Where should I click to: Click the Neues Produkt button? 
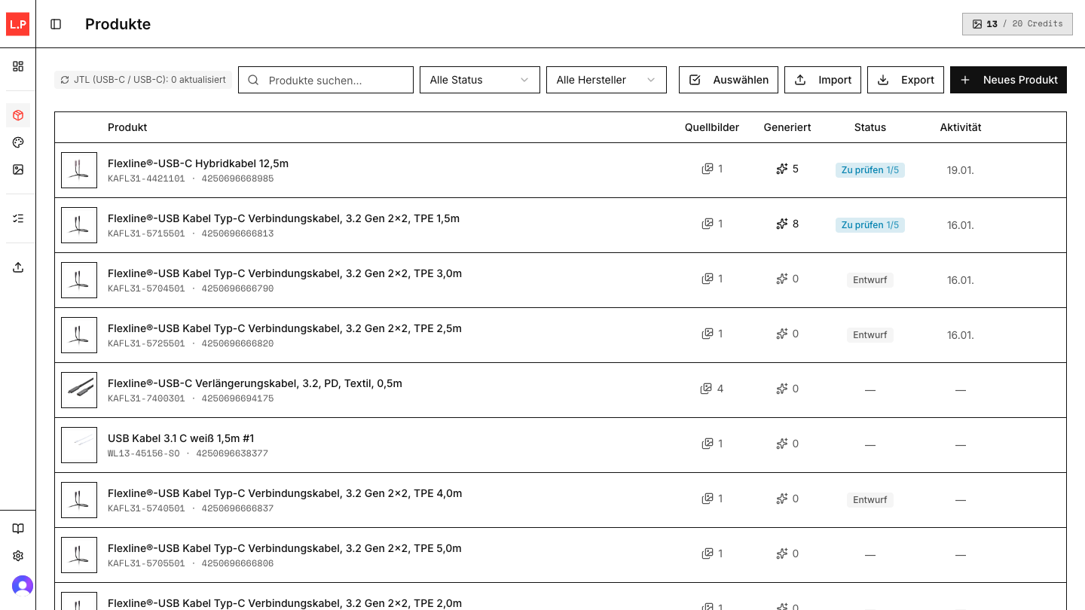(x=1008, y=80)
